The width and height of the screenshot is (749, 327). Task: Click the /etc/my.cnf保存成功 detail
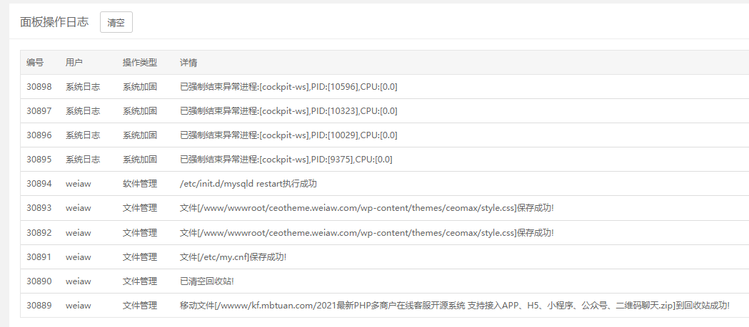click(x=233, y=257)
